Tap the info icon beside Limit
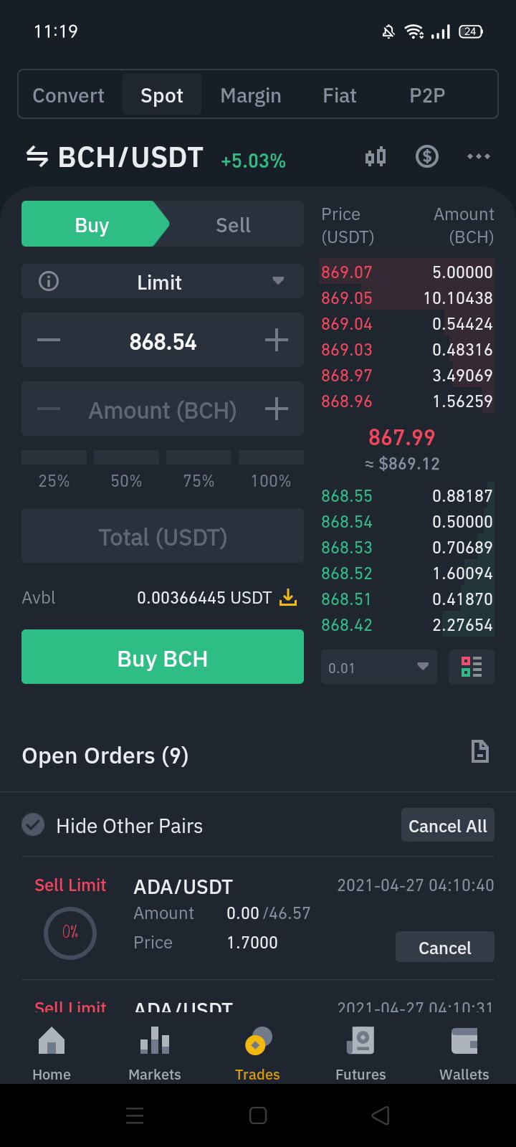 coord(49,281)
